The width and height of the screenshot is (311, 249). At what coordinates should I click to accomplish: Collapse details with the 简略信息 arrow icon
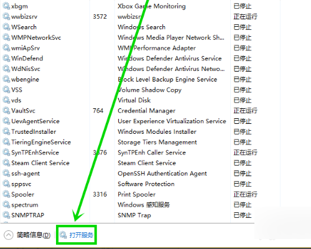[9, 235]
